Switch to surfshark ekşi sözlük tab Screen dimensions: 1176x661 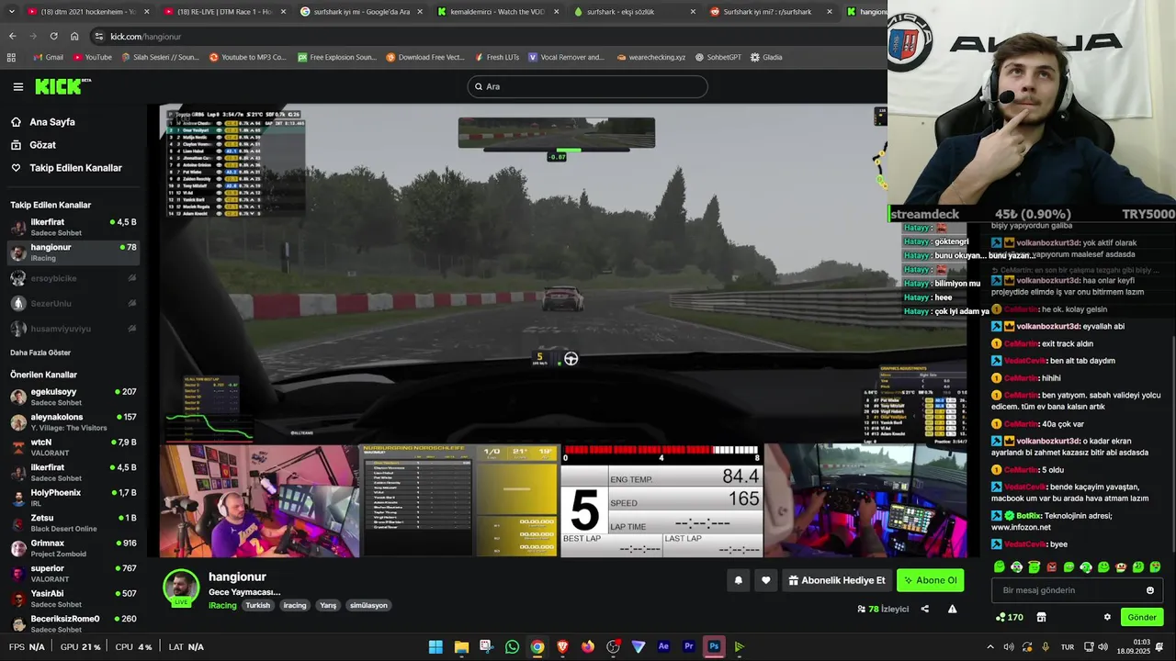634,12
